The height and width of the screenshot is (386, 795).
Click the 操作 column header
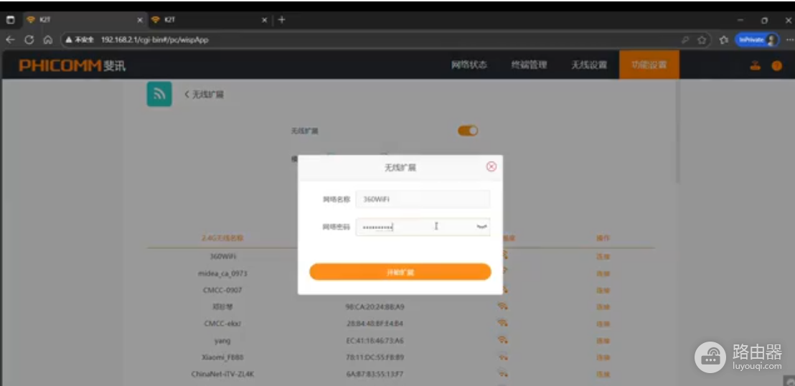click(x=603, y=238)
